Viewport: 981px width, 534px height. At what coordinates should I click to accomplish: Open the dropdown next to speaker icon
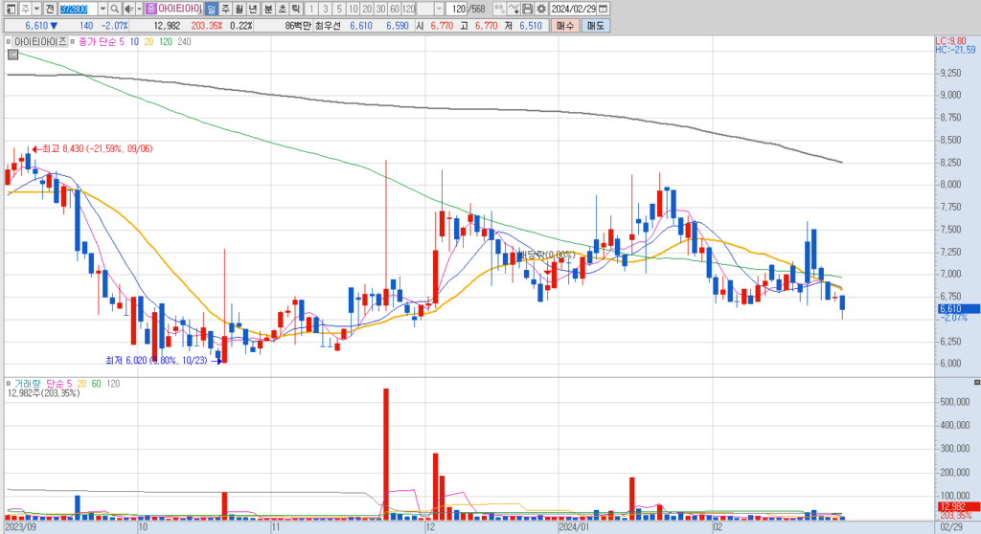[x=139, y=9]
